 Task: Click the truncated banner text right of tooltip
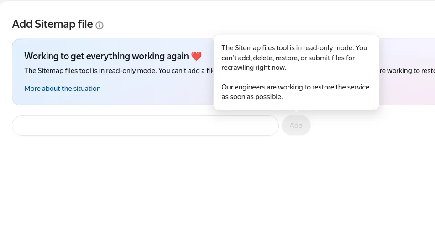407,71
